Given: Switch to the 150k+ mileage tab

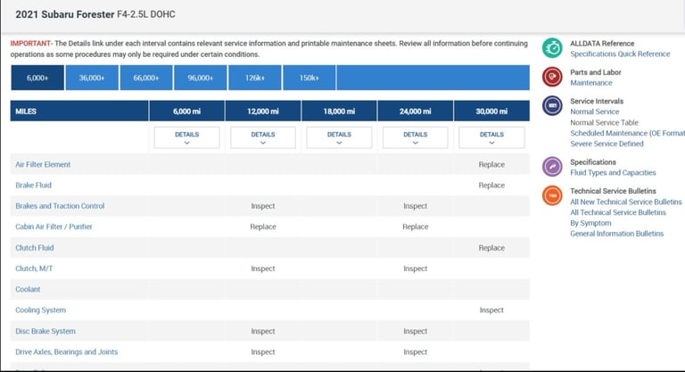Looking at the screenshot, I should 309,78.
